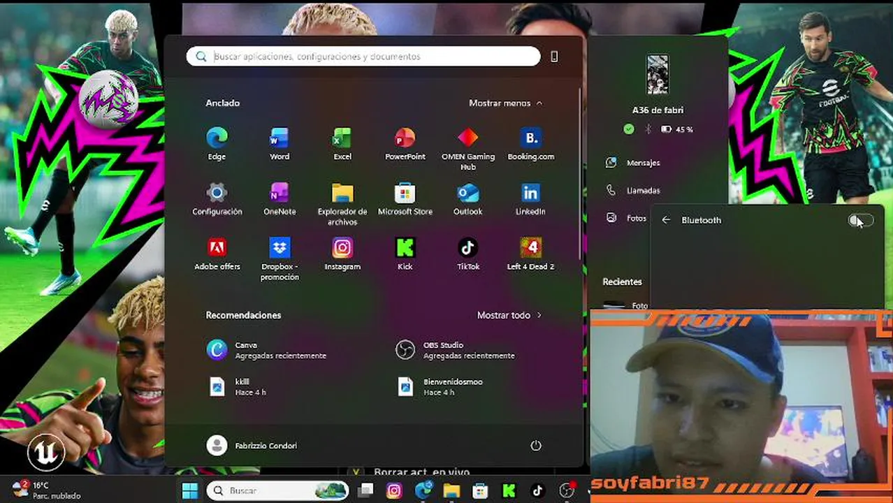Image resolution: width=893 pixels, height=503 pixels.
Task: Expand recommendations with Mostrar todo
Action: tap(509, 315)
